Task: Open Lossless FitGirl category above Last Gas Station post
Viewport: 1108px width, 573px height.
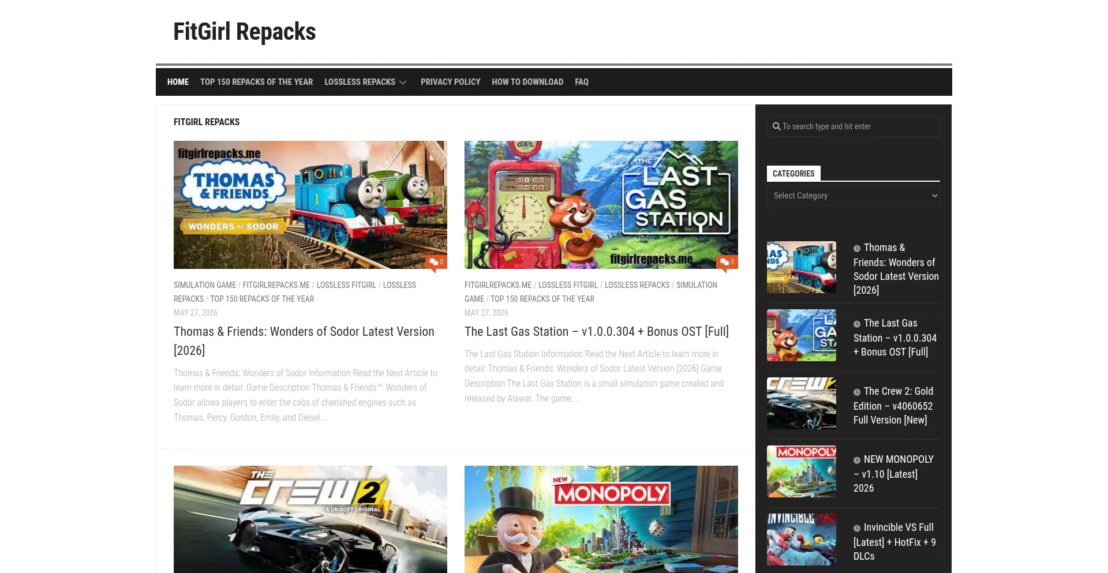Action: 568,285
